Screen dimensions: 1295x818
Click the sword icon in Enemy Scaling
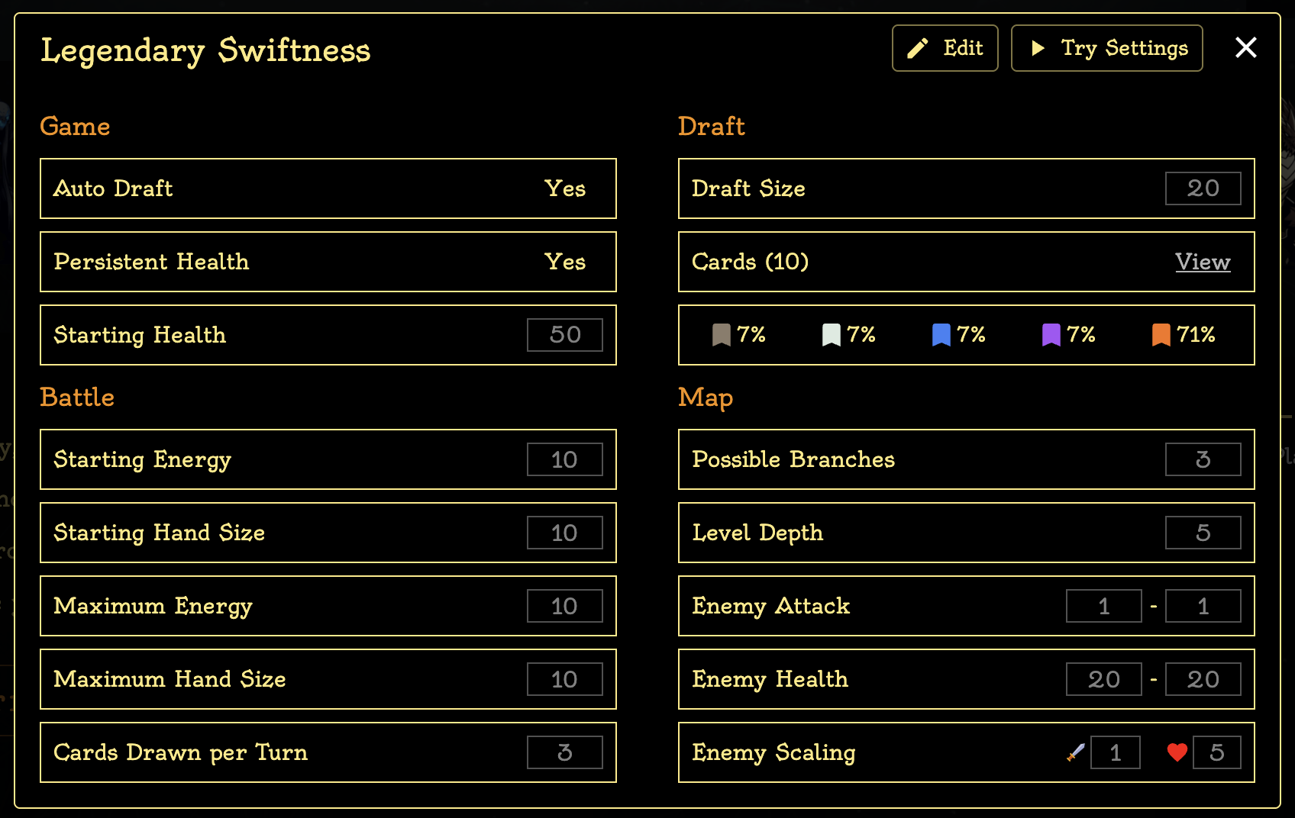1075,752
